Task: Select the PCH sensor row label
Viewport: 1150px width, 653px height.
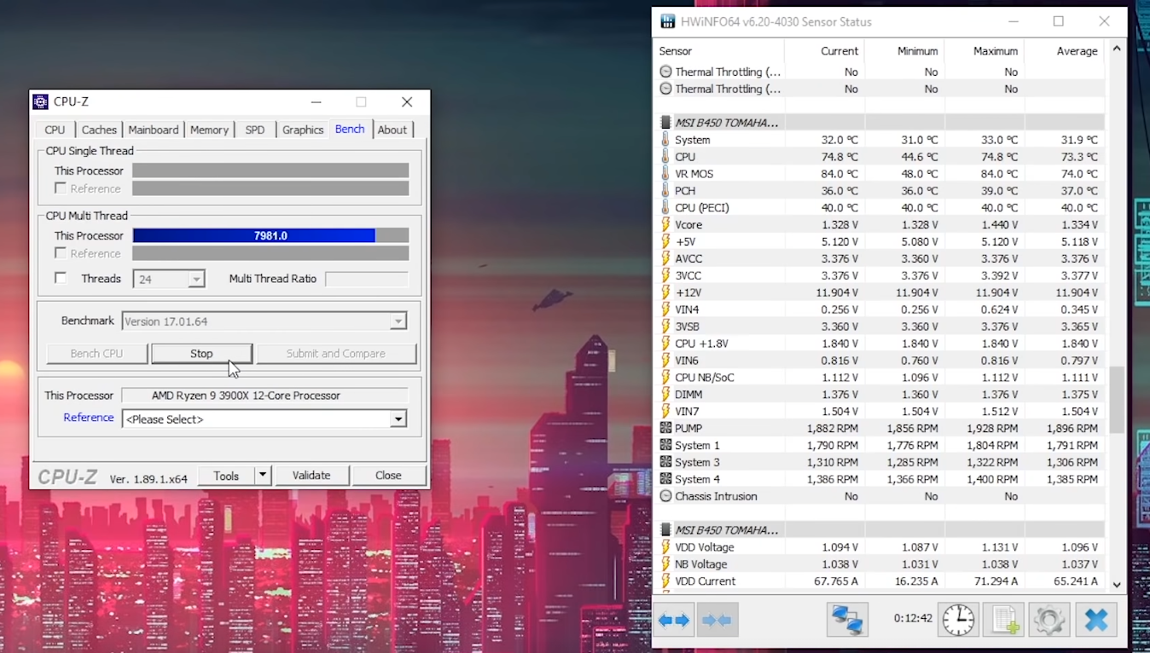Action: 685,191
